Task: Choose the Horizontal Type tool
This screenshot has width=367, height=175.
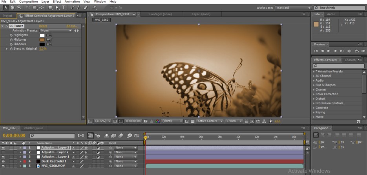Action: pyautogui.click(x=64, y=7)
